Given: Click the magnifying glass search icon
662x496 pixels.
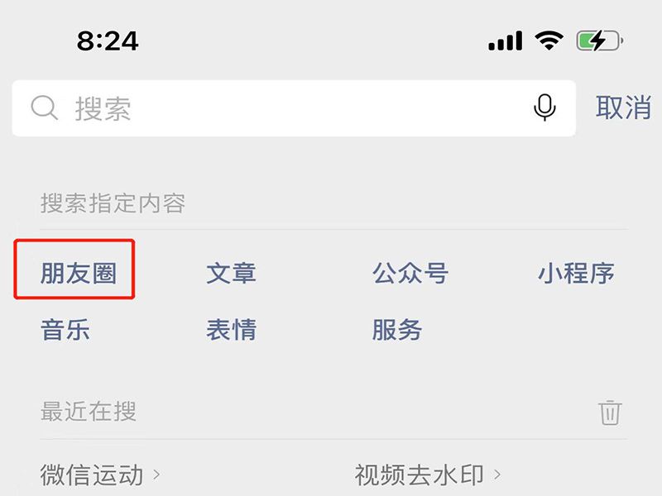Looking at the screenshot, I should [x=45, y=108].
